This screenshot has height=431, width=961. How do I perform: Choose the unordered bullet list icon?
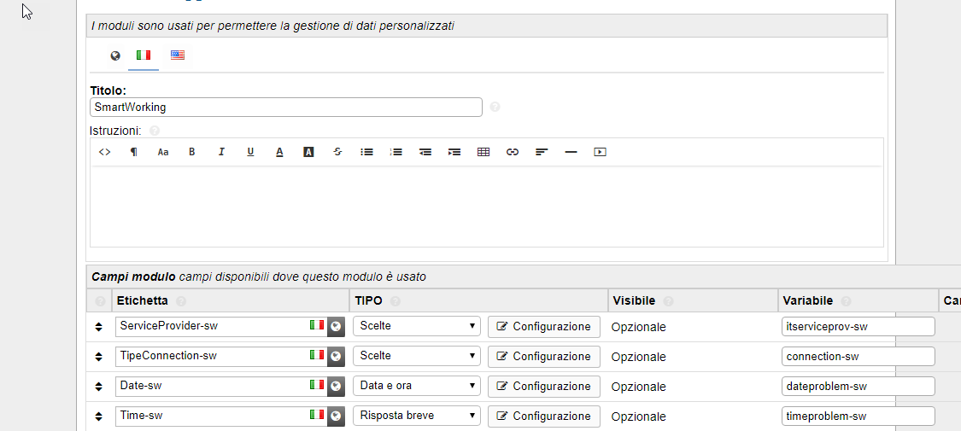[366, 152]
